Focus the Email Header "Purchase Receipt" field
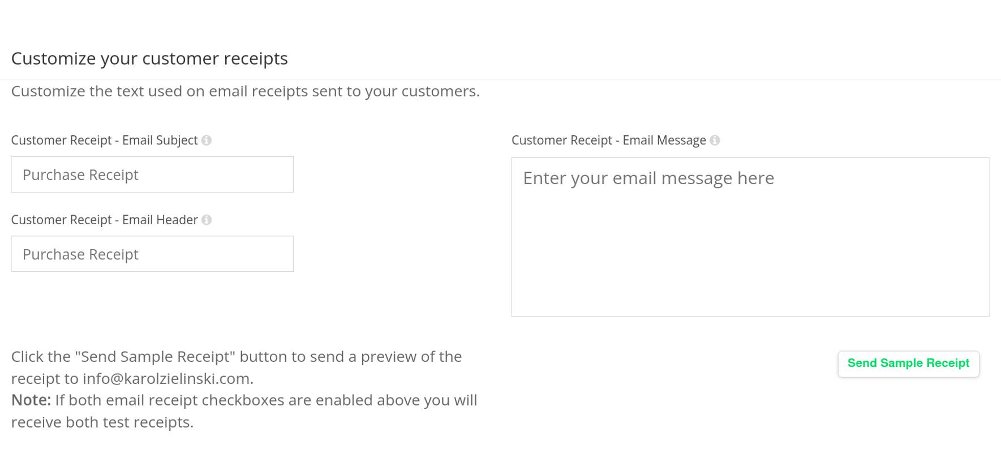Screen dimensions: 1001x453 [152, 254]
